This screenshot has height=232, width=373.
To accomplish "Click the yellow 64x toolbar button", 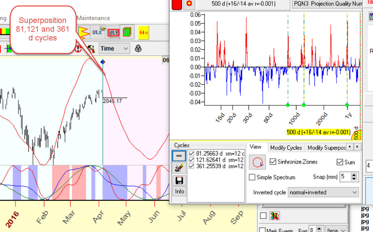I will click(144, 32).
